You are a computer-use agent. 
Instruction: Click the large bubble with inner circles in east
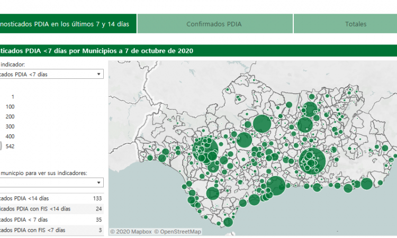click(x=312, y=160)
